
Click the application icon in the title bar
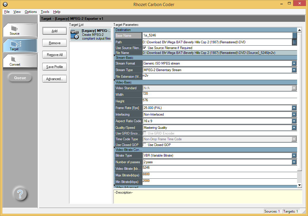pyautogui.click(x=5, y=4)
